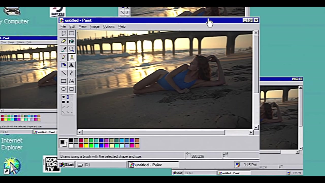Open the Edit menu
This screenshot has width=325, height=183.
[x=72, y=26]
